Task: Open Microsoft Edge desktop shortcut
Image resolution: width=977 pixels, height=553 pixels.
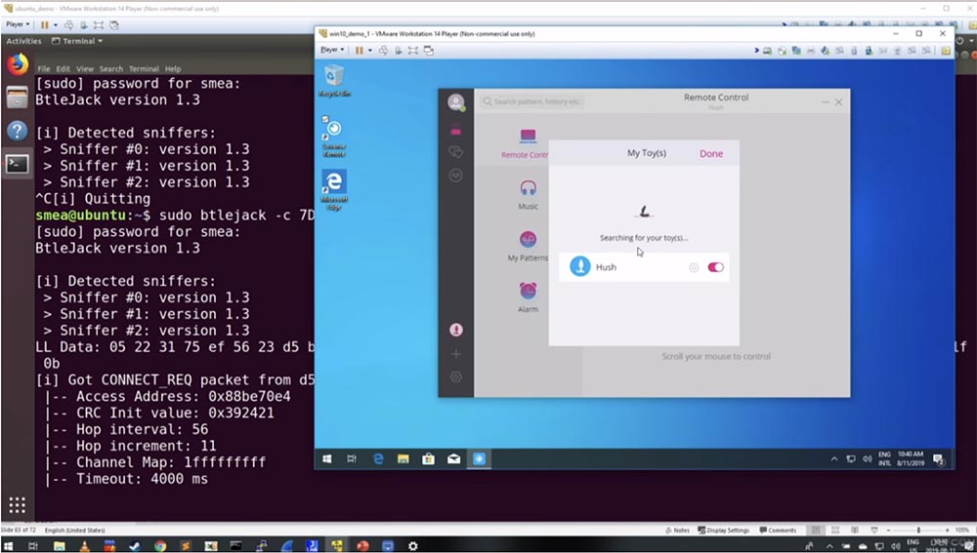Action: pyautogui.click(x=334, y=189)
